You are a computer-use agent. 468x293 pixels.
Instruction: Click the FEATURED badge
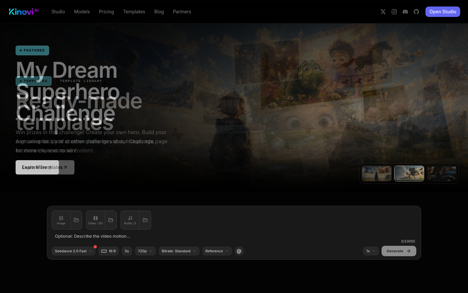[32, 50]
